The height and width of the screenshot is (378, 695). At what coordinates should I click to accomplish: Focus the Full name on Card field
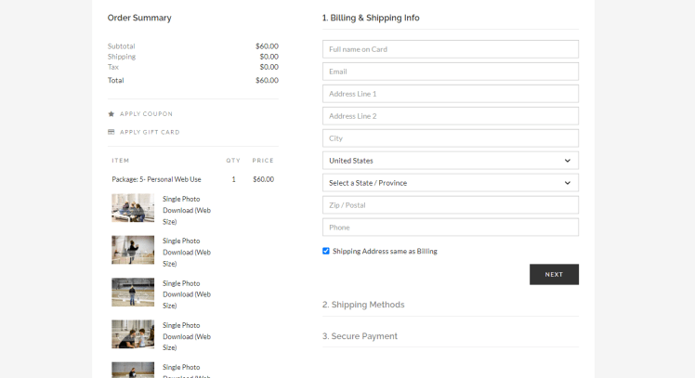(450, 49)
